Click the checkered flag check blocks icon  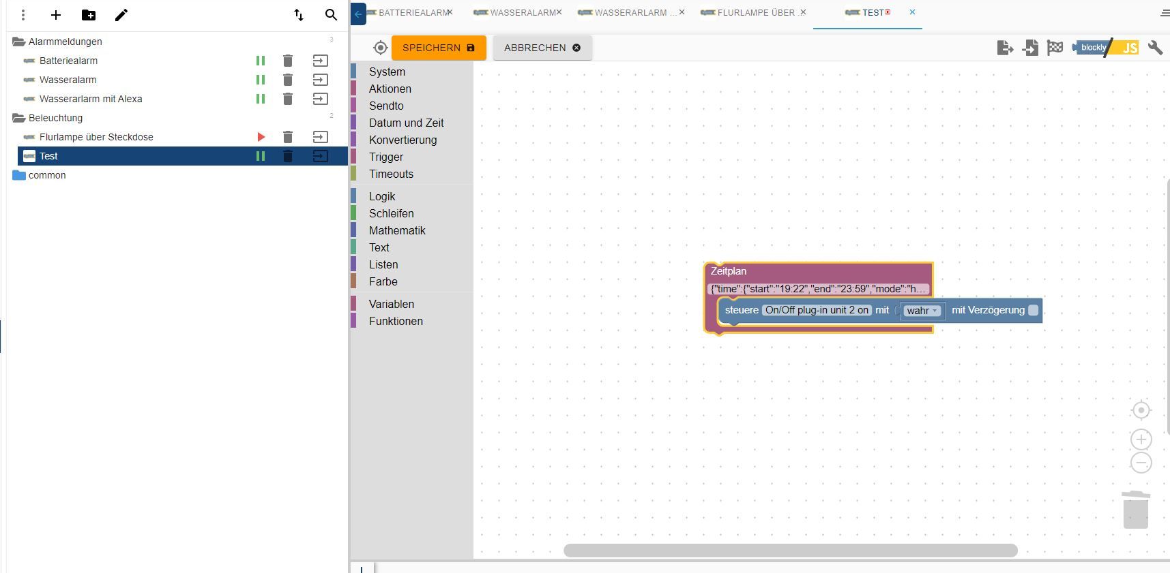[x=1055, y=48]
